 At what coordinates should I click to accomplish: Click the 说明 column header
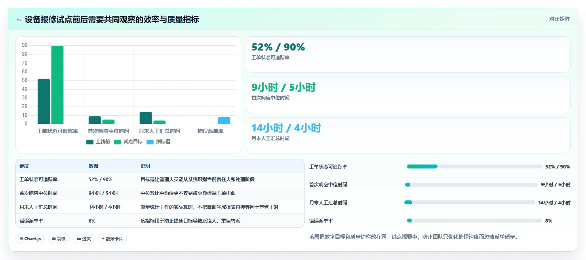(x=145, y=166)
